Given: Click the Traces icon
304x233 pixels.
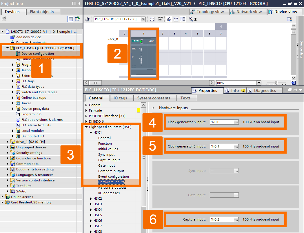Looking at the screenshot, I should click(18, 103).
